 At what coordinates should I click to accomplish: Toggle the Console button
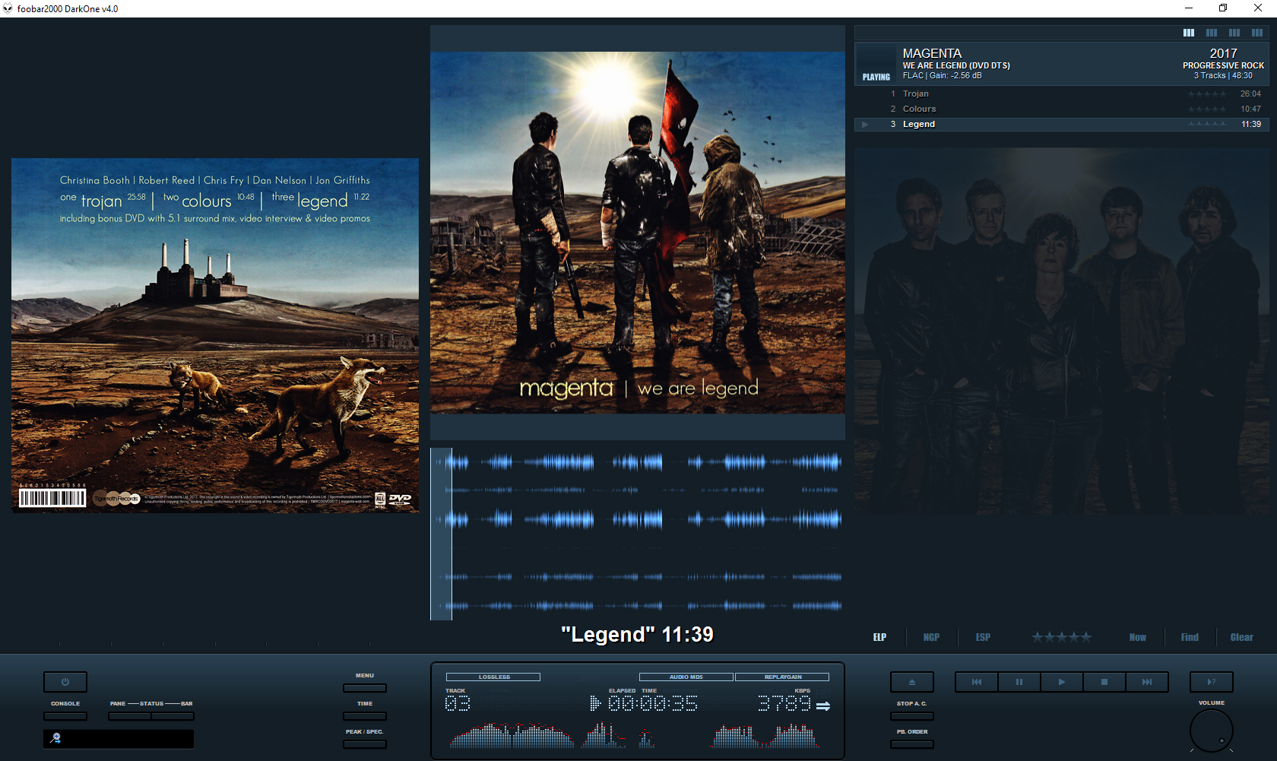(x=65, y=716)
